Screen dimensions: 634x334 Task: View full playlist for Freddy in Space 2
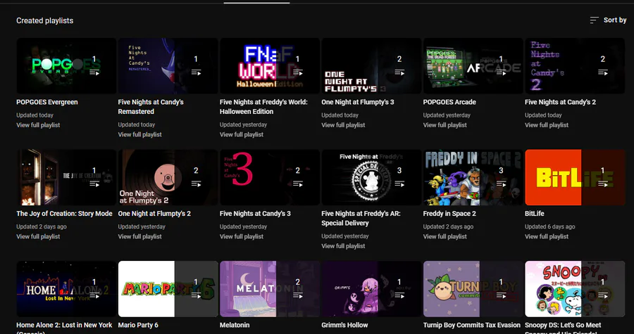point(445,236)
